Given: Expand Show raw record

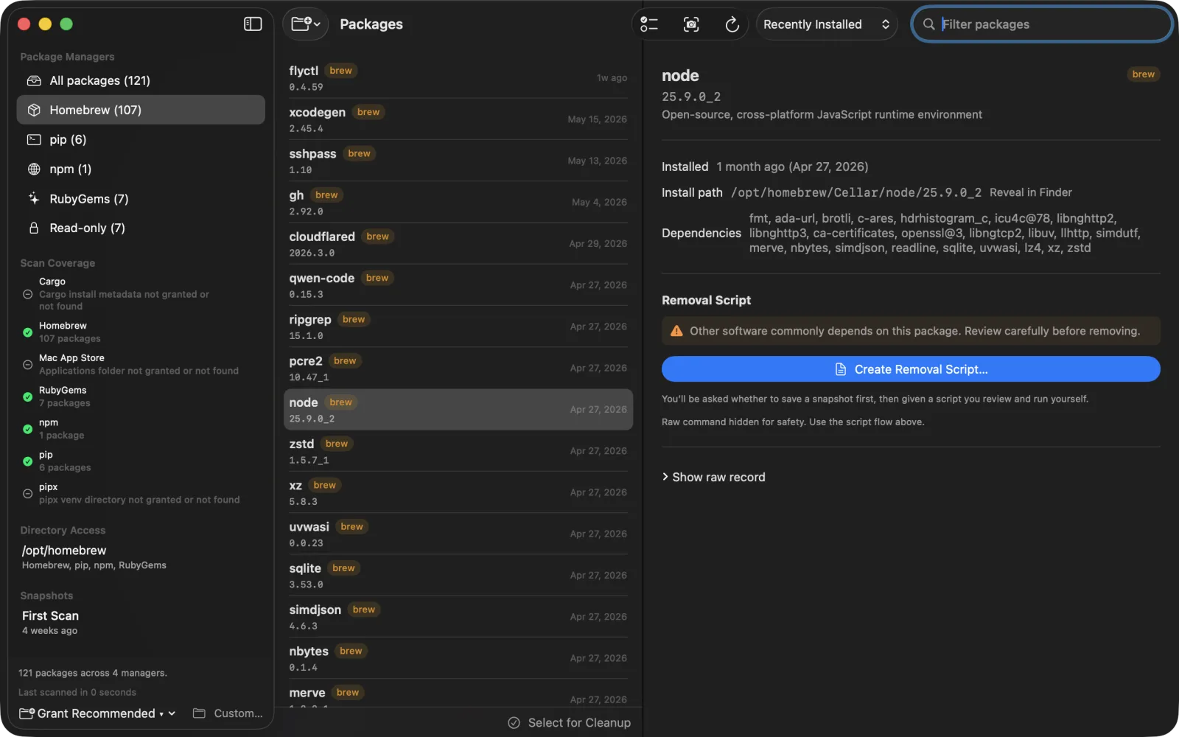Looking at the screenshot, I should tap(713, 477).
